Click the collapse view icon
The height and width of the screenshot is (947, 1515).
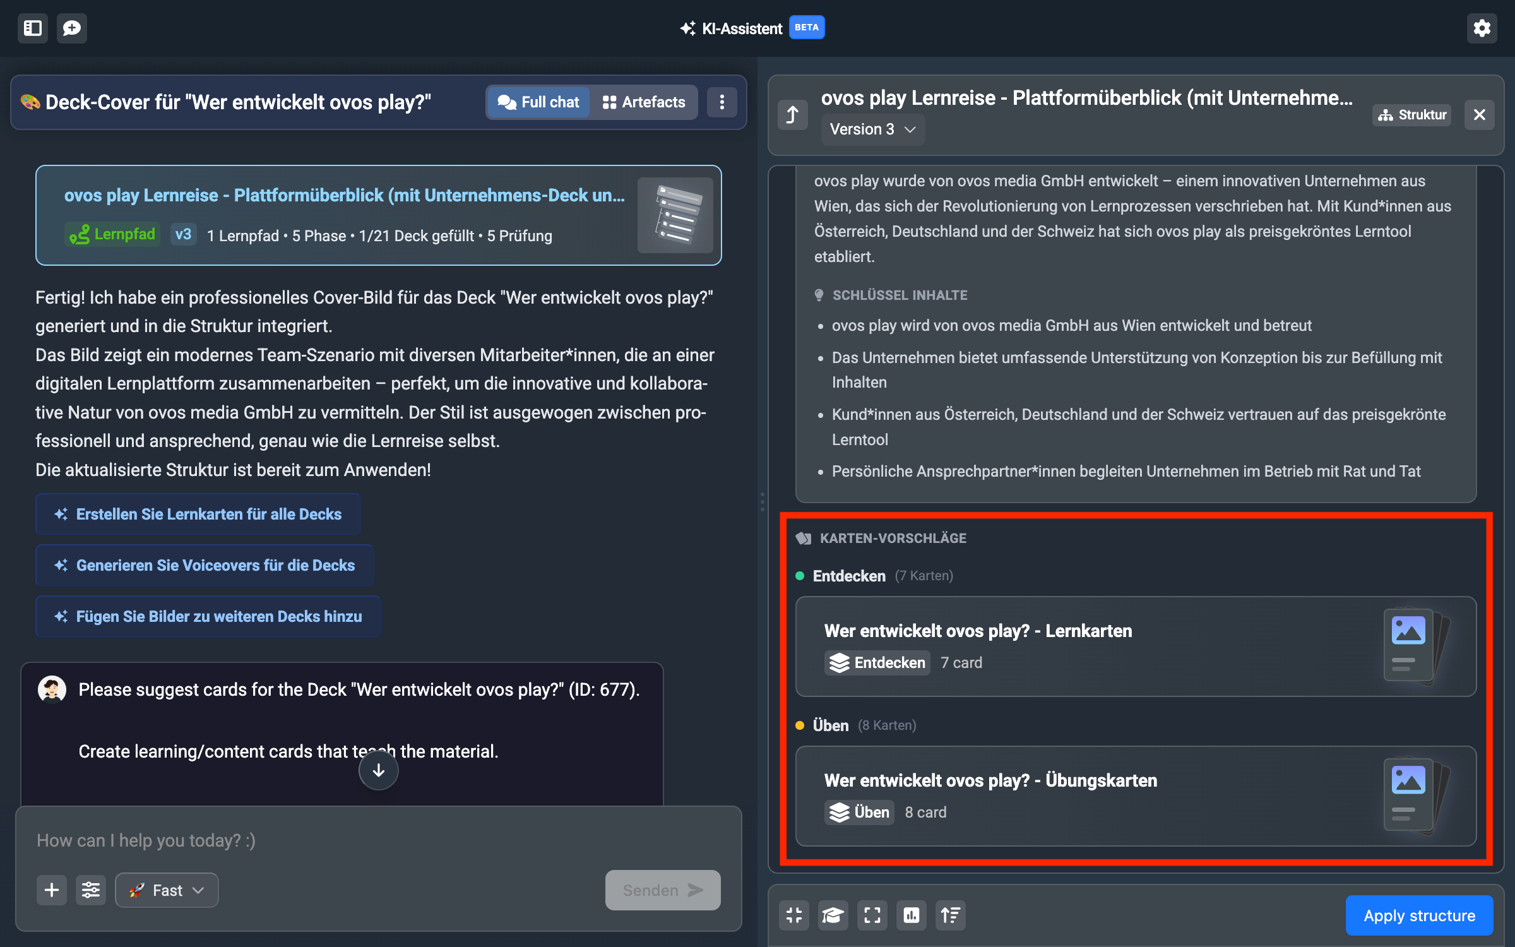(794, 915)
